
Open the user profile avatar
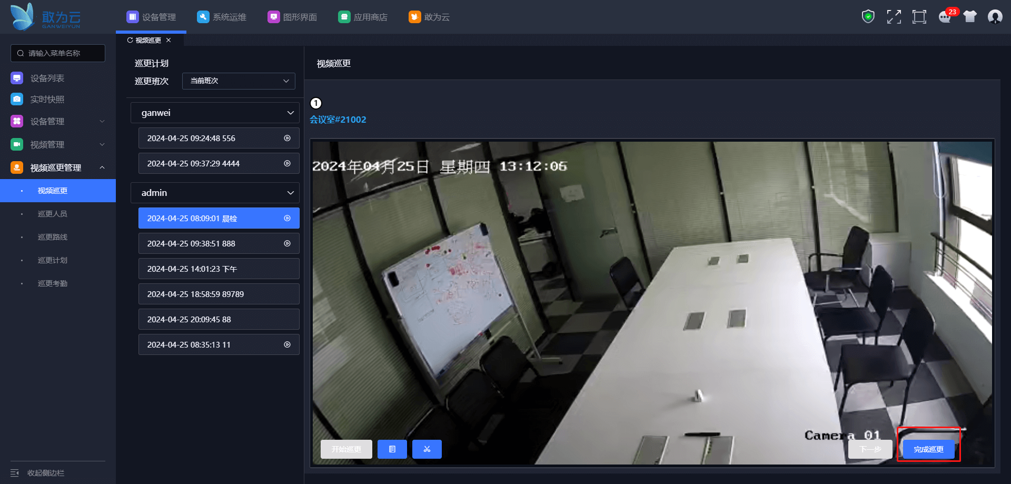pos(995,17)
